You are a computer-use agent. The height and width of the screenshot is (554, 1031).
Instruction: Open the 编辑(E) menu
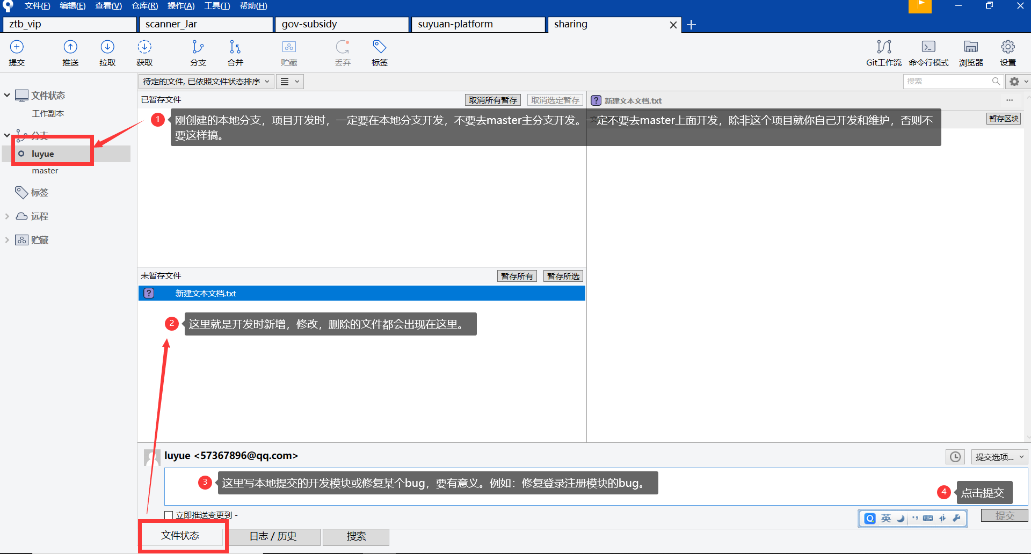72,6
